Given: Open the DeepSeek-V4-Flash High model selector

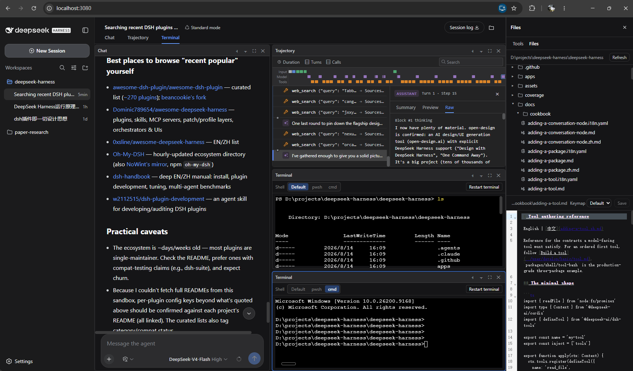Looking at the screenshot, I should click(198, 359).
